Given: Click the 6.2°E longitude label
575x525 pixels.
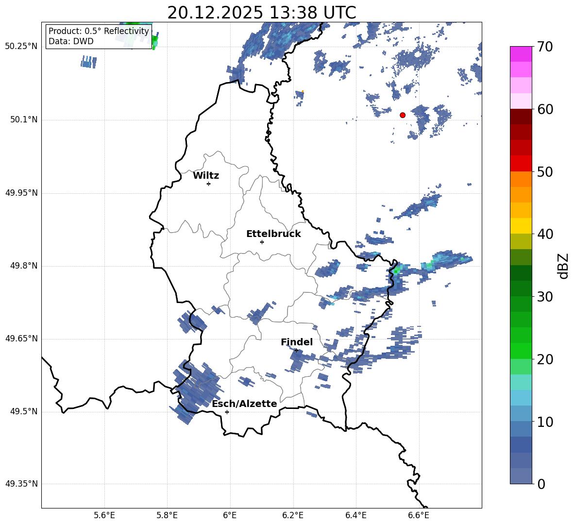Looking at the screenshot, I should pos(293,515).
